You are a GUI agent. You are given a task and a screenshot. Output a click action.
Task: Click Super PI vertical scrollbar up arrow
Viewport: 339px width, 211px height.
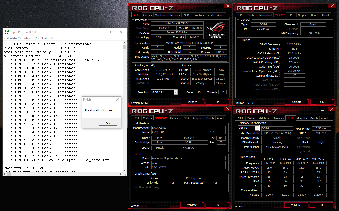pos(124,44)
